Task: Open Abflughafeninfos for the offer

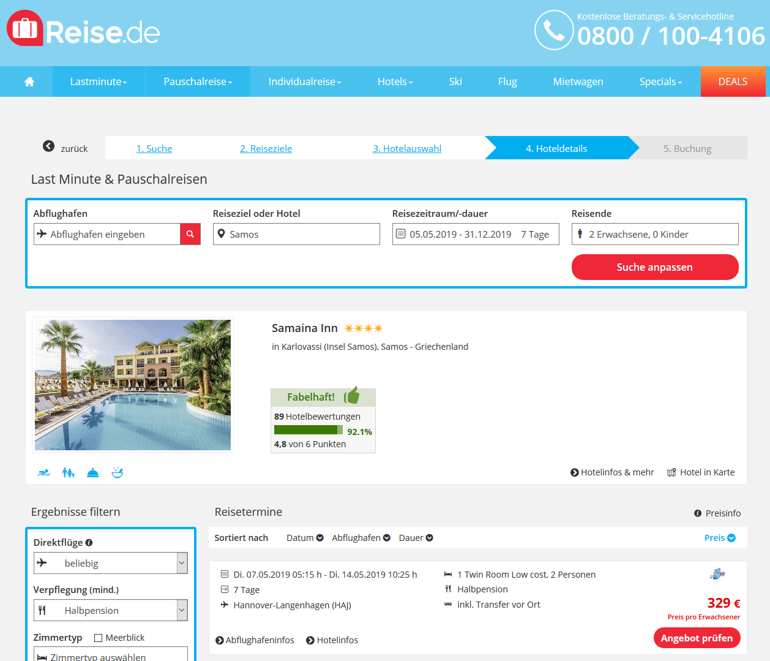Action: pyautogui.click(x=255, y=640)
